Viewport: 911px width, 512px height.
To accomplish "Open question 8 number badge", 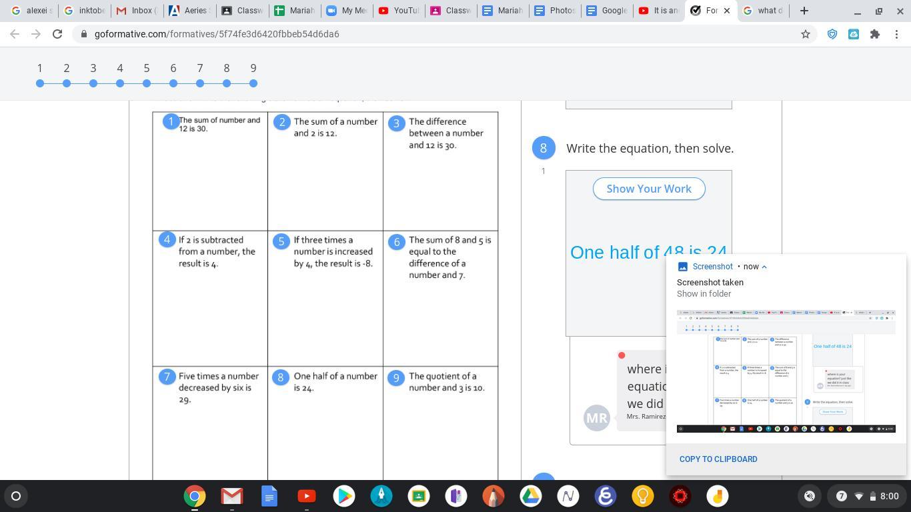I will point(544,148).
